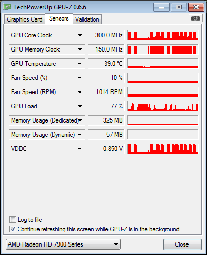The height and width of the screenshot is (255, 207).
Task: Expand the GPU Temperature sensor dropdown
Action: point(80,64)
